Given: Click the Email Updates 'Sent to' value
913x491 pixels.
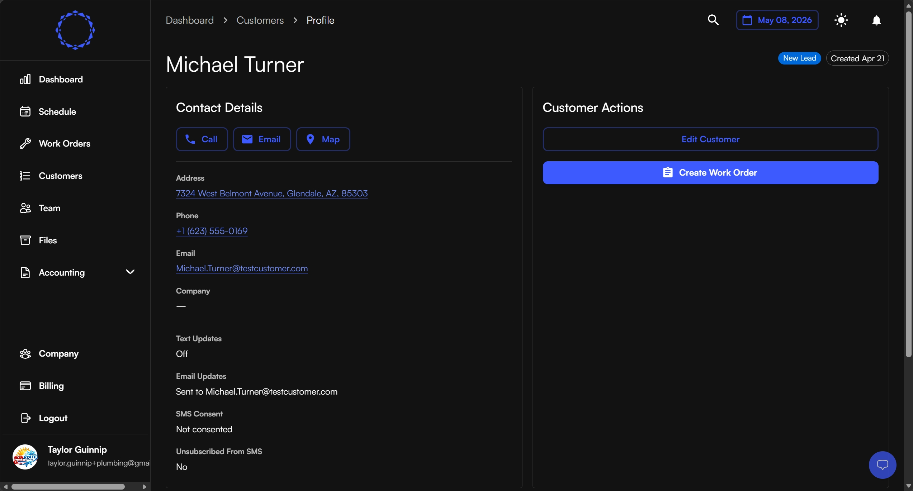Looking at the screenshot, I should (x=256, y=392).
